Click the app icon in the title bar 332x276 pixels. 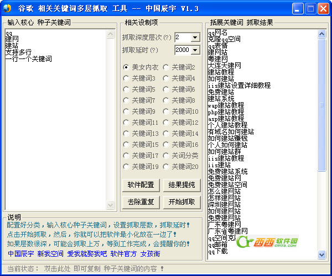coord(7,8)
